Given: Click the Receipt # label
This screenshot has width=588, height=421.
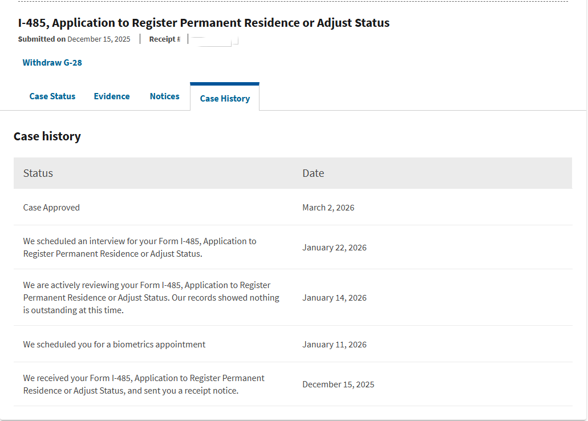Looking at the screenshot, I should point(165,39).
